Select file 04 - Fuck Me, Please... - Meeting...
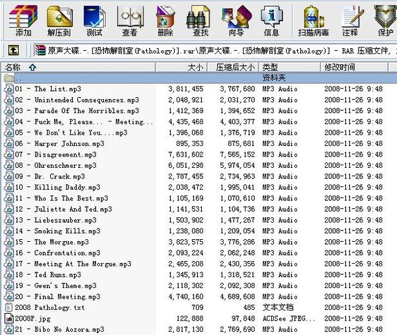Viewport: 397px width, 335px height. coord(84,122)
